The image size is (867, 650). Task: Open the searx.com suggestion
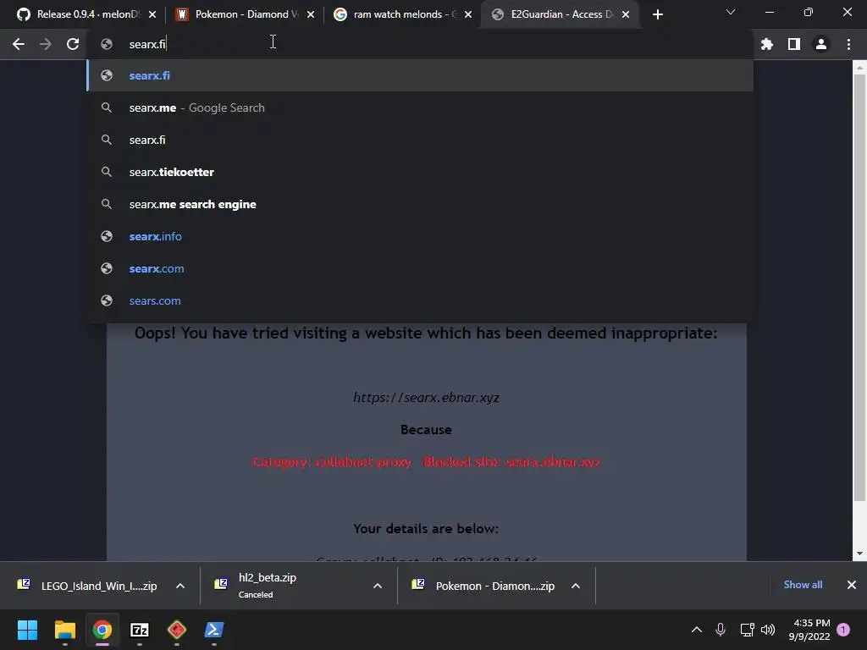coord(420,268)
